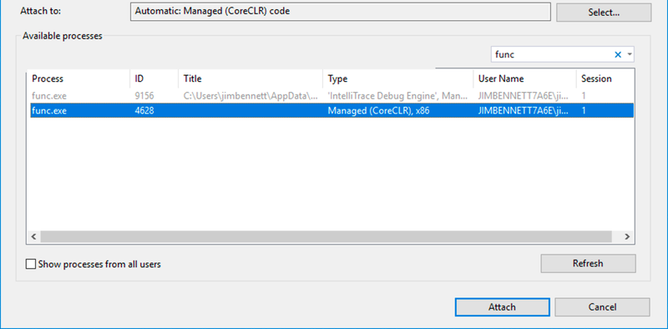Click the Attach button
Viewport: 668px width, 329px height.
point(502,306)
